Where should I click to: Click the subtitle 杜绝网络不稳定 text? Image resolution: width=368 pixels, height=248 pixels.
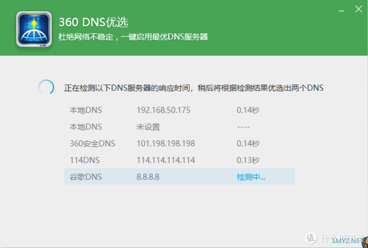(x=133, y=37)
